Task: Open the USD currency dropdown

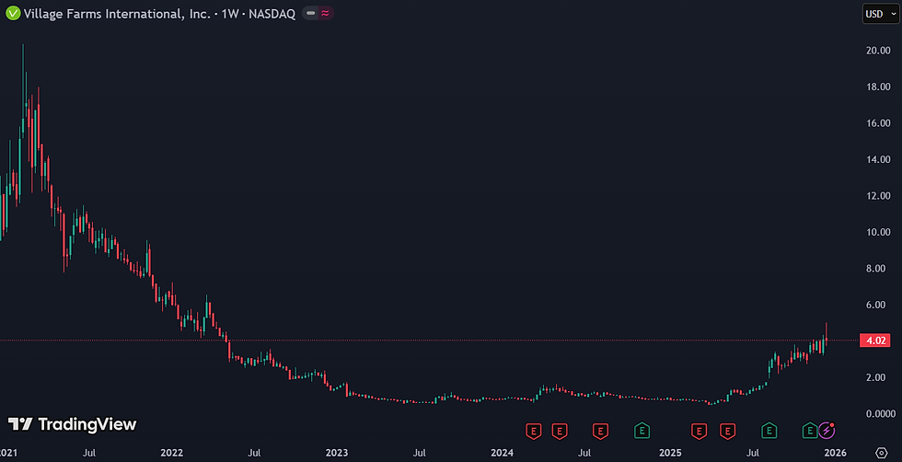Action: tap(880, 14)
